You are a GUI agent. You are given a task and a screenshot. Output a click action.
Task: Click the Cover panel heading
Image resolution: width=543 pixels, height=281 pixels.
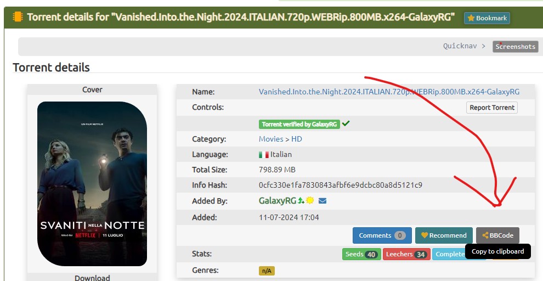click(x=92, y=90)
